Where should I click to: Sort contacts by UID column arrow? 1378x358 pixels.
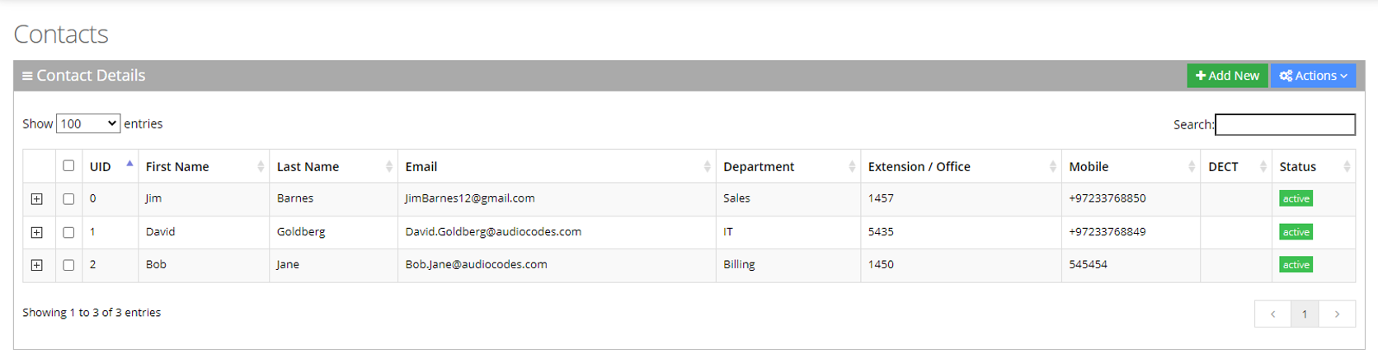[129, 165]
